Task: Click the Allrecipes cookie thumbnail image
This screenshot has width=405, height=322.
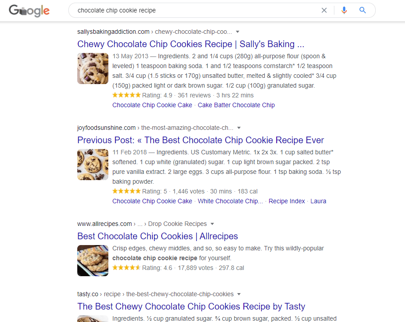Action: coord(93,261)
